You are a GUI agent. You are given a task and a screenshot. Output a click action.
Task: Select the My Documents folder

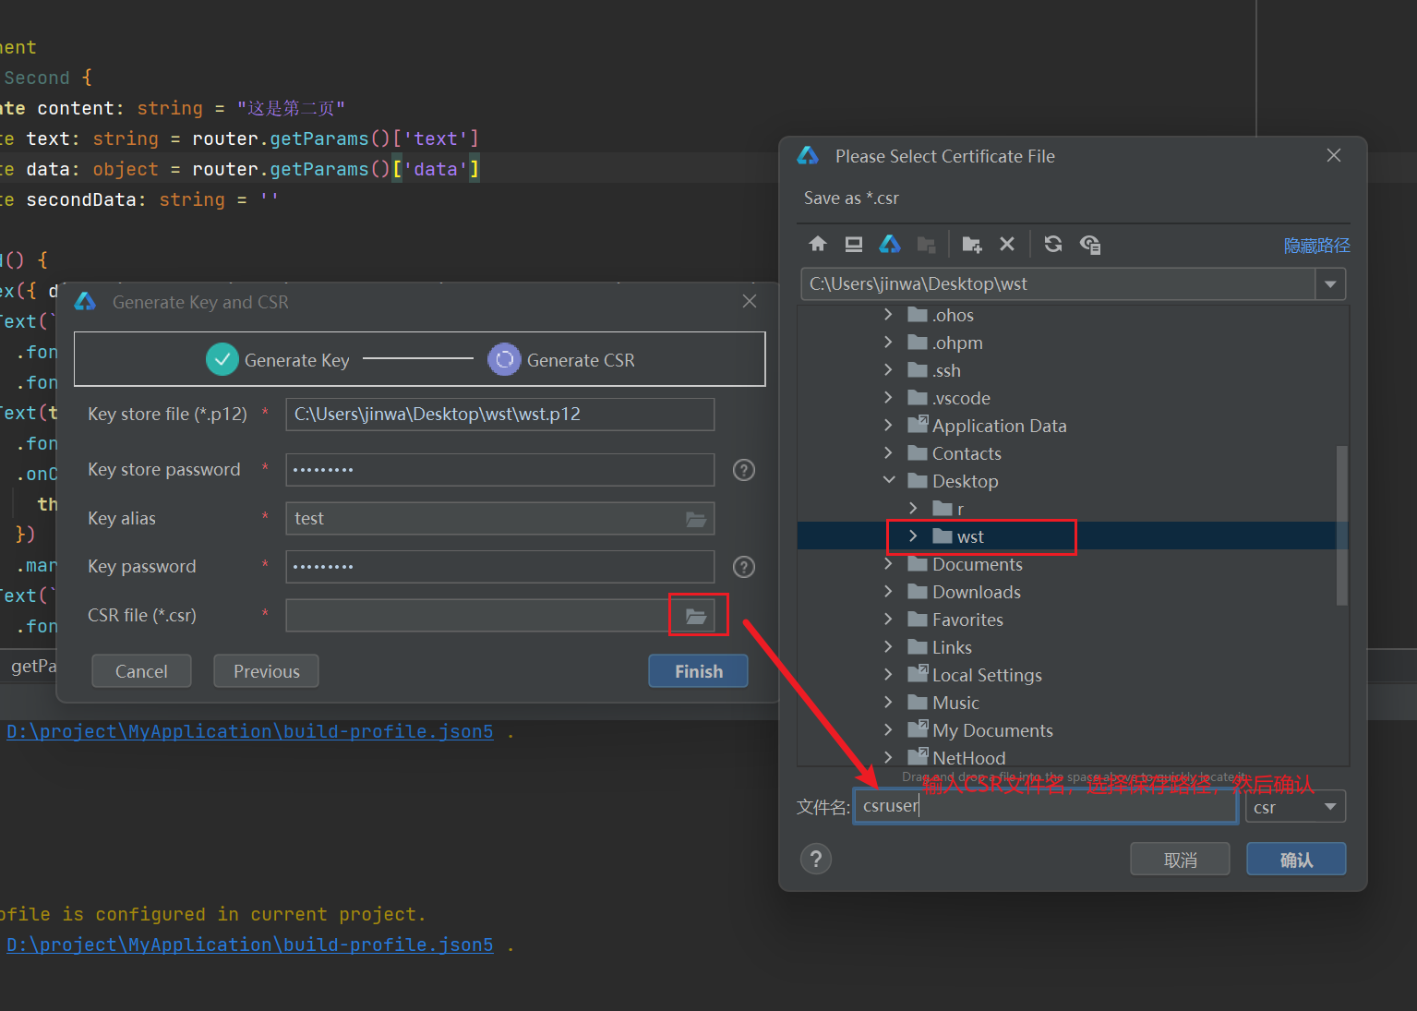tap(992, 730)
